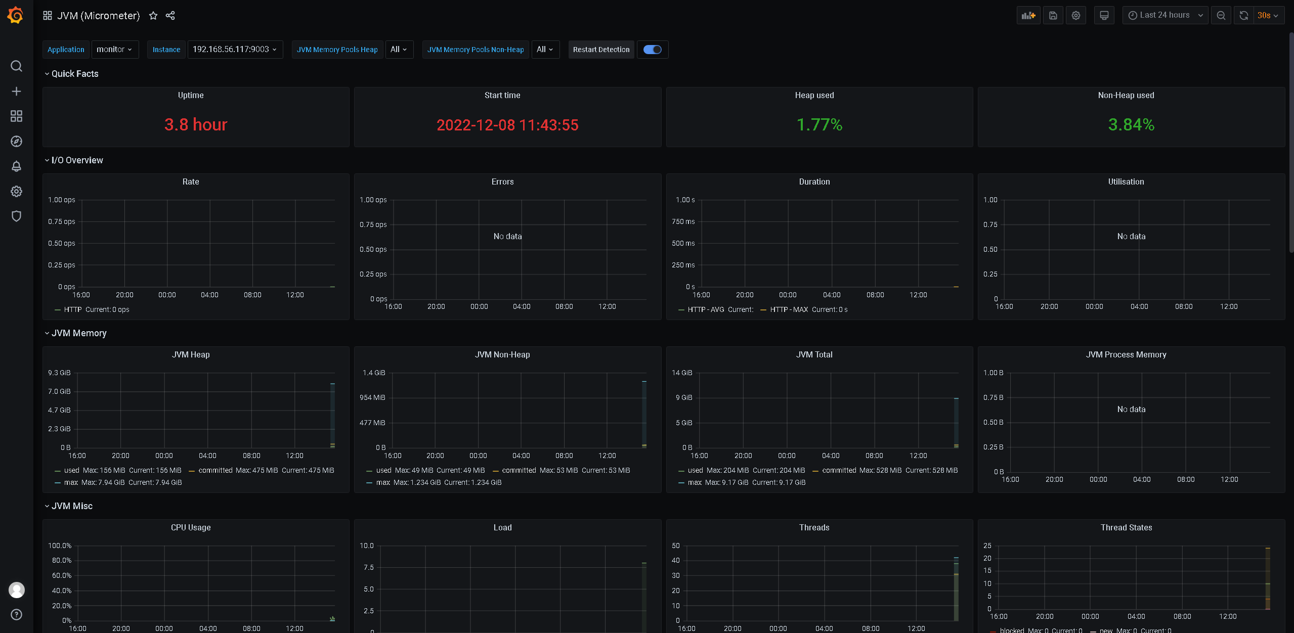
Task: Open the Explore compass icon
Action: [16, 142]
